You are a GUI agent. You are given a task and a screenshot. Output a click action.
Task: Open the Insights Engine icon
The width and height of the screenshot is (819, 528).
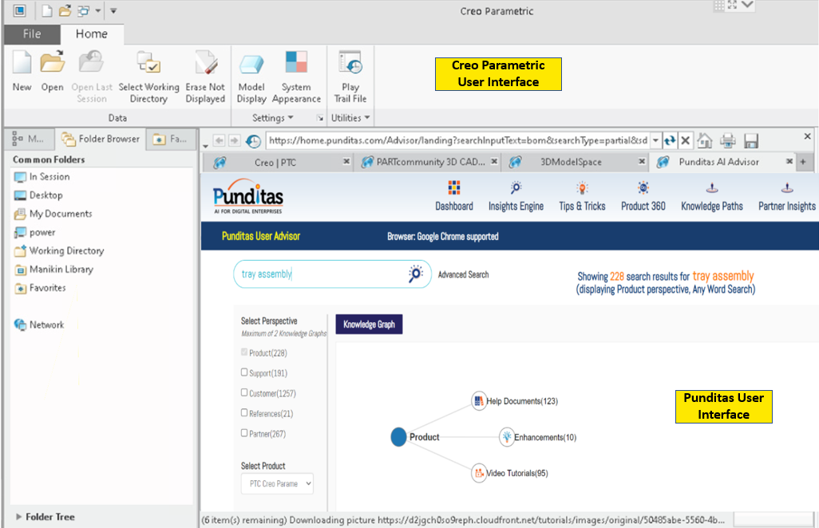click(x=516, y=187)
